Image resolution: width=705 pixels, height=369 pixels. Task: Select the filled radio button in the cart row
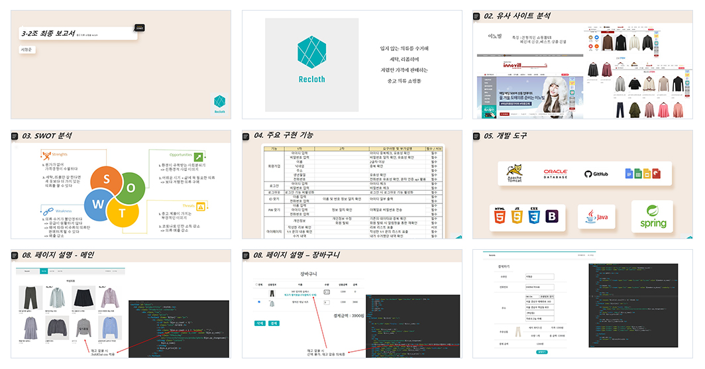pos(259,301)
